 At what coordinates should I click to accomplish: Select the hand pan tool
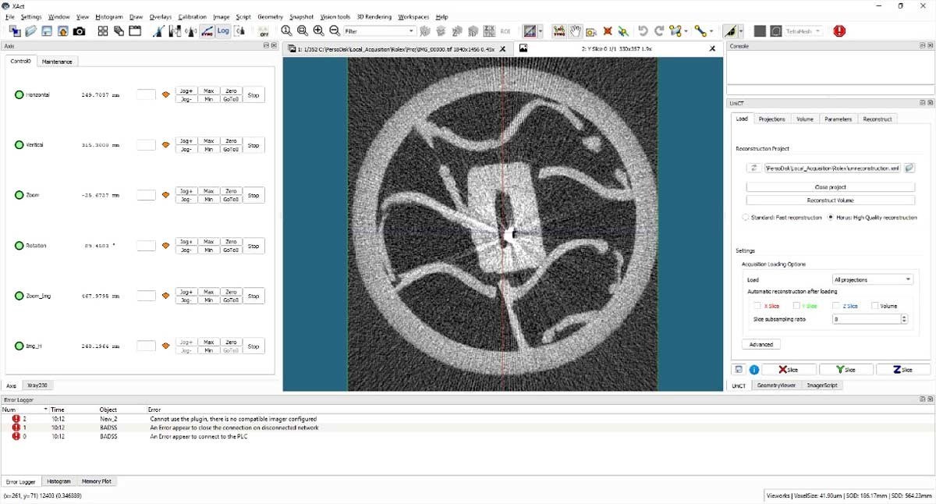coord(576,31)
